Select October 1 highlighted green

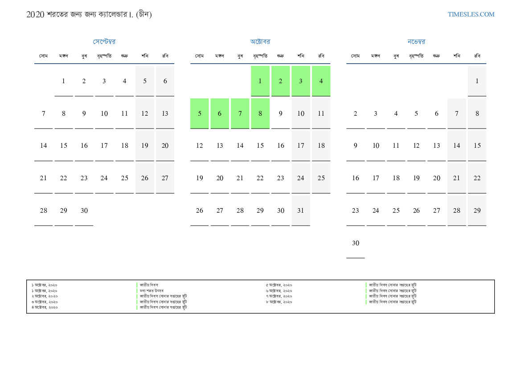[x=260, y=81]
